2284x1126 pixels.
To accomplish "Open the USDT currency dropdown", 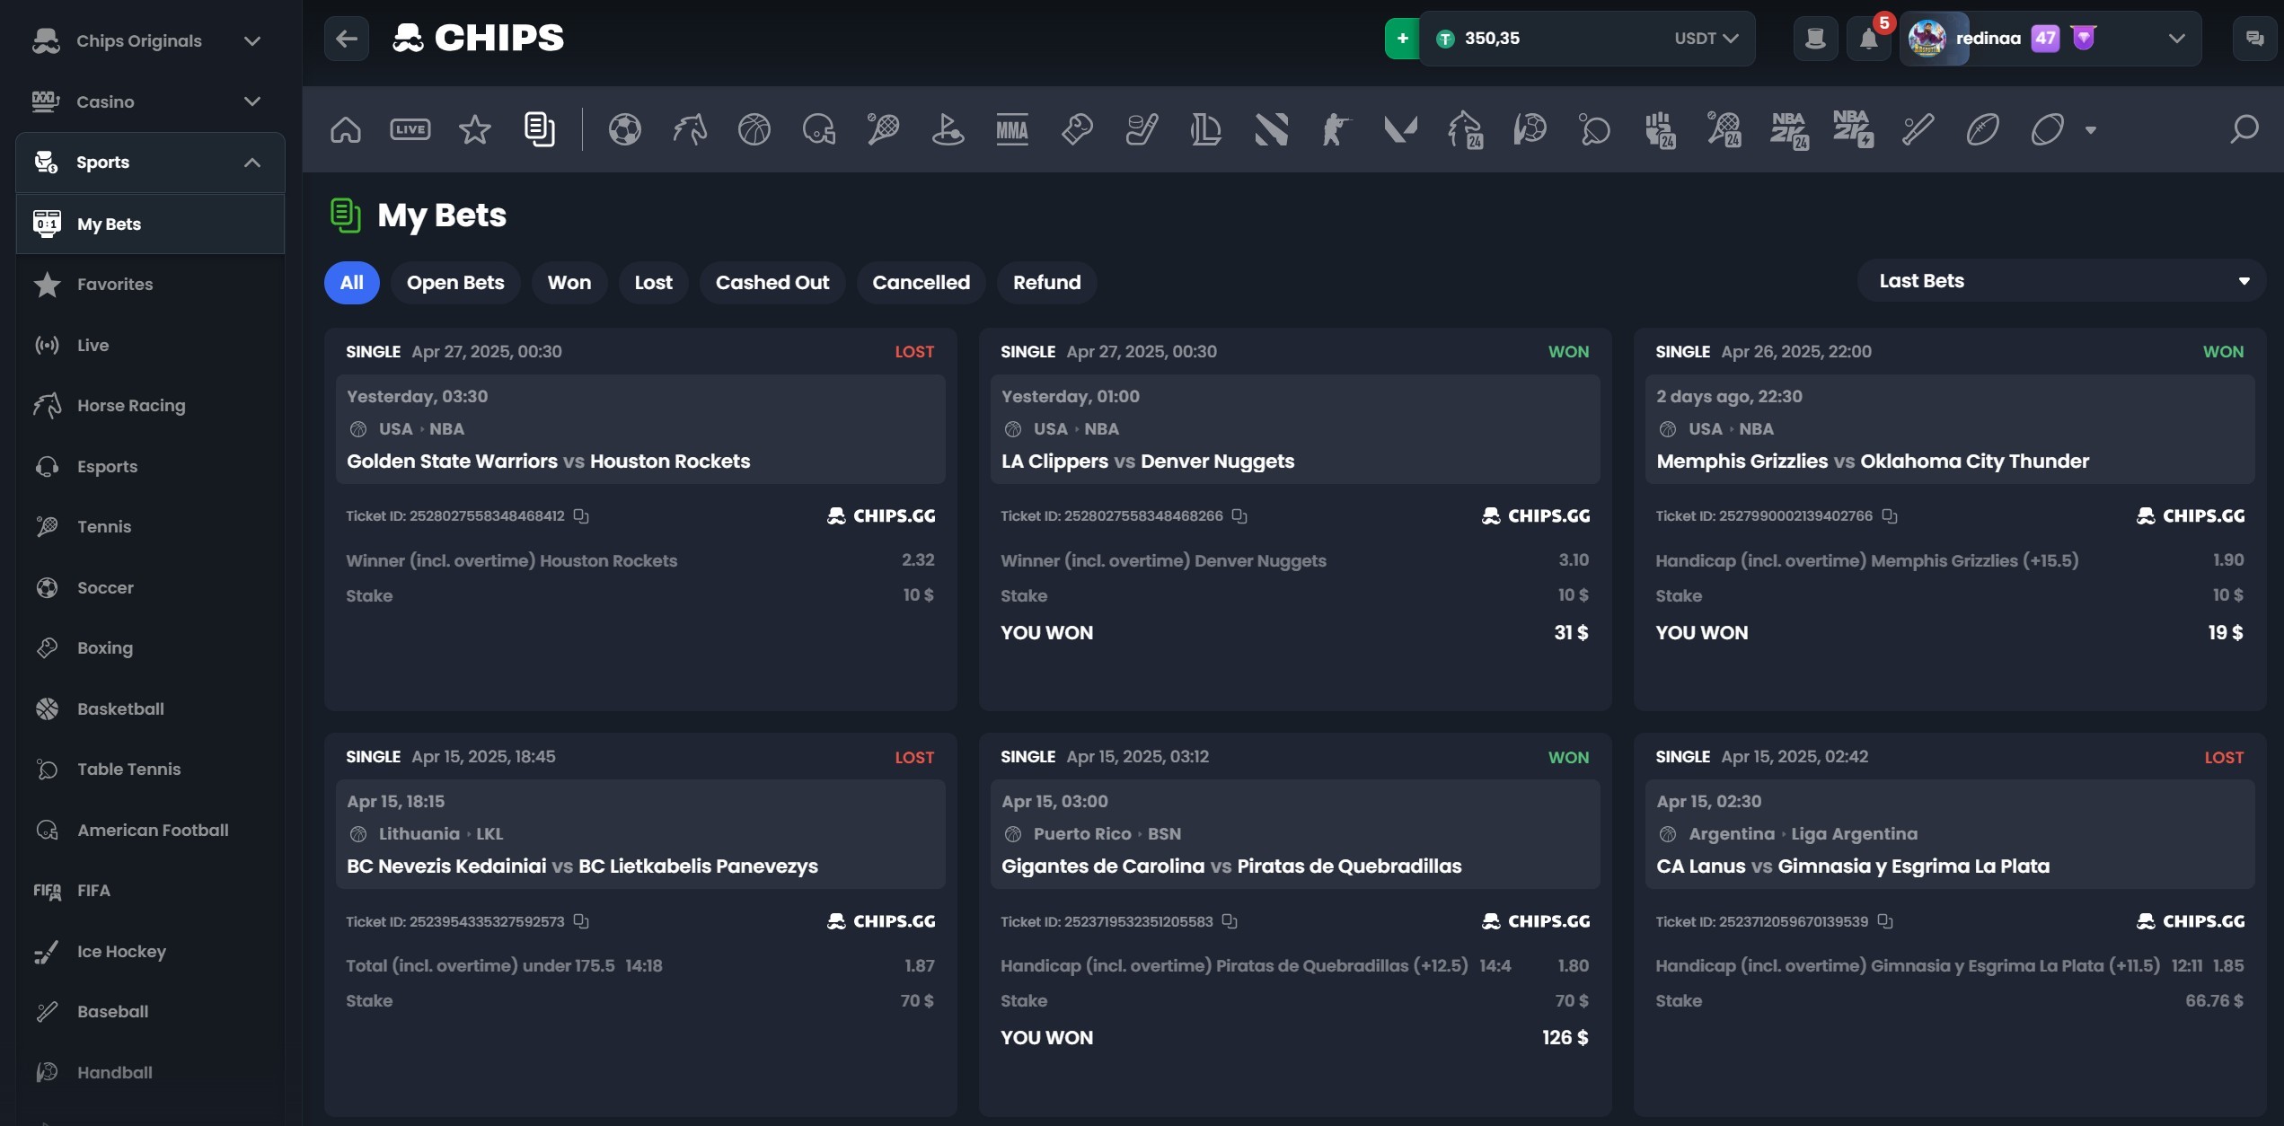I will (x=1706, y=39).
